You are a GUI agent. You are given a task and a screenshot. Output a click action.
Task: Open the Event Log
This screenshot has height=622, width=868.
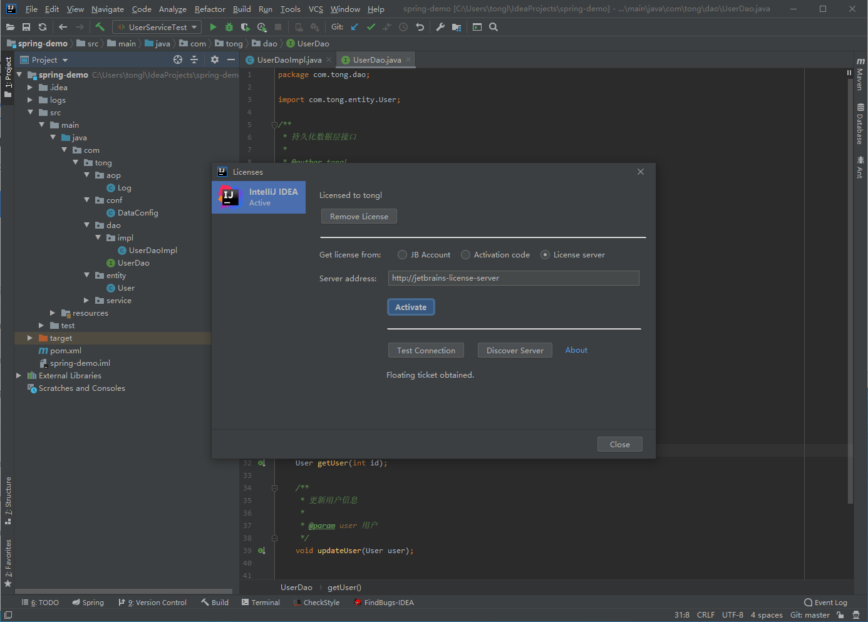tap(825, 603)
